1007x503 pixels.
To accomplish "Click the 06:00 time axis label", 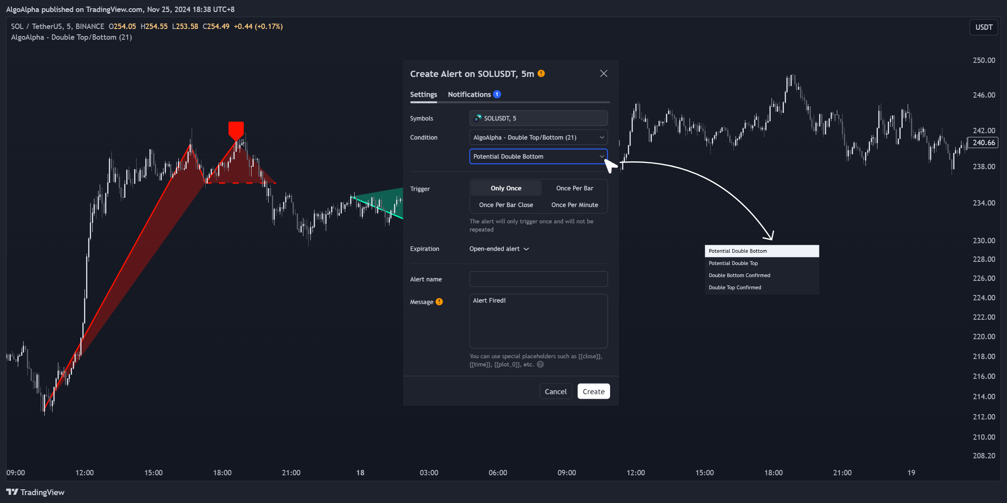I will (x=497, y=472).
